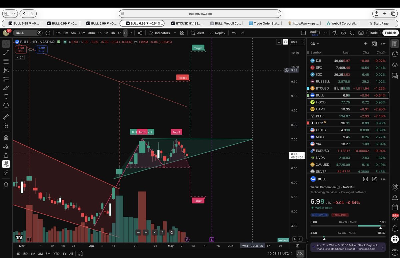
Task: Undo the last chart action
Action: click(x=234, y=33)
